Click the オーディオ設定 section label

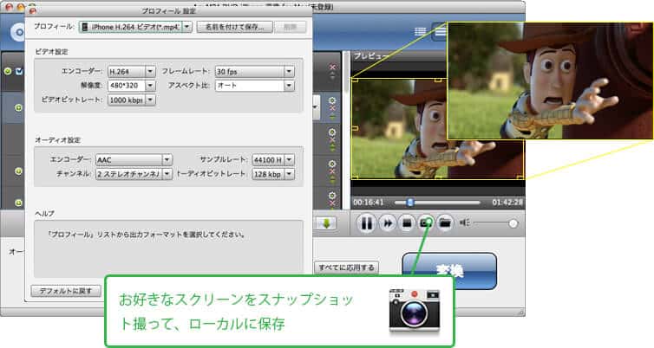tap(57, 140)
